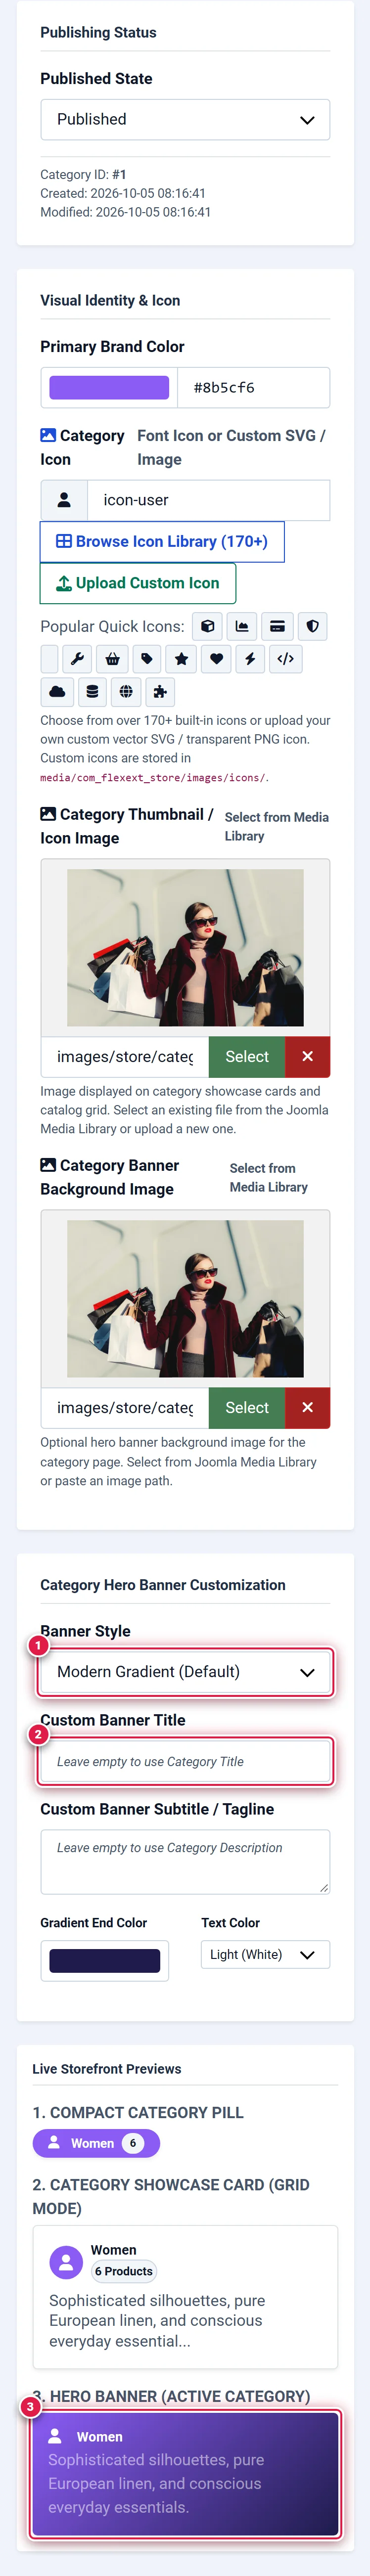The height and width of the screenshot is (2576, 370).
Task: Open Primary Brand Color purple swatch
Action: (109, 387)
